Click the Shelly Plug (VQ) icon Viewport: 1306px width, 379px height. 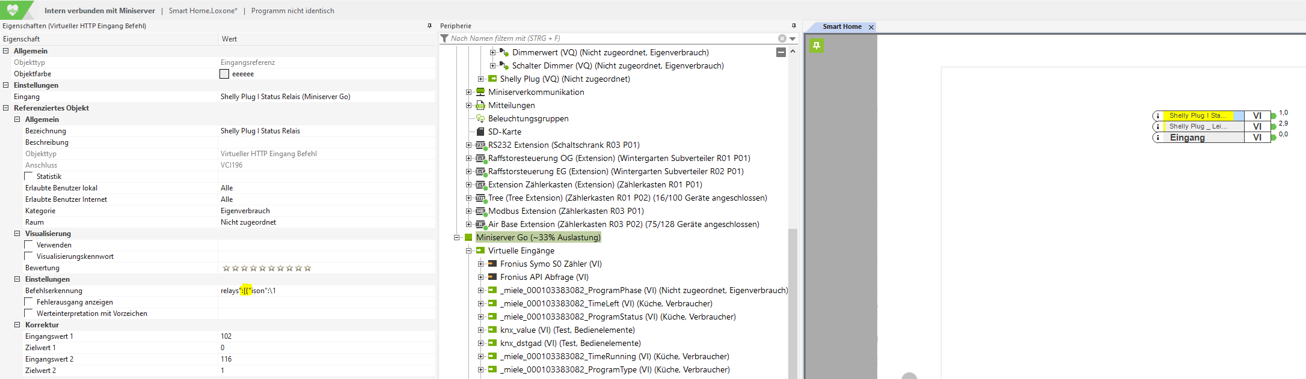(x=492, y=79)
